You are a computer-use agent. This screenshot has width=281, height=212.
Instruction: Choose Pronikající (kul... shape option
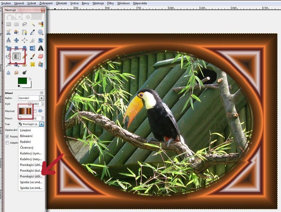[31, 171]
